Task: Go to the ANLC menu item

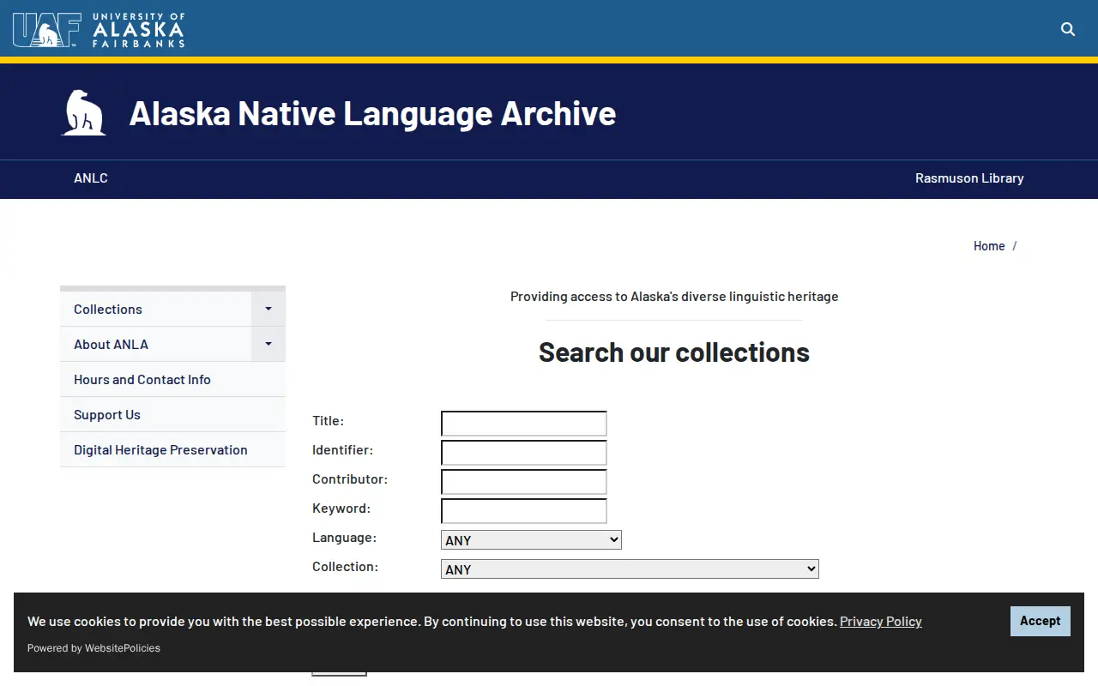Action: [91, 178]
